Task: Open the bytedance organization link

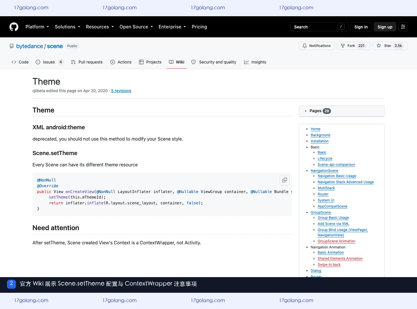Action: (x=30, y=46)
